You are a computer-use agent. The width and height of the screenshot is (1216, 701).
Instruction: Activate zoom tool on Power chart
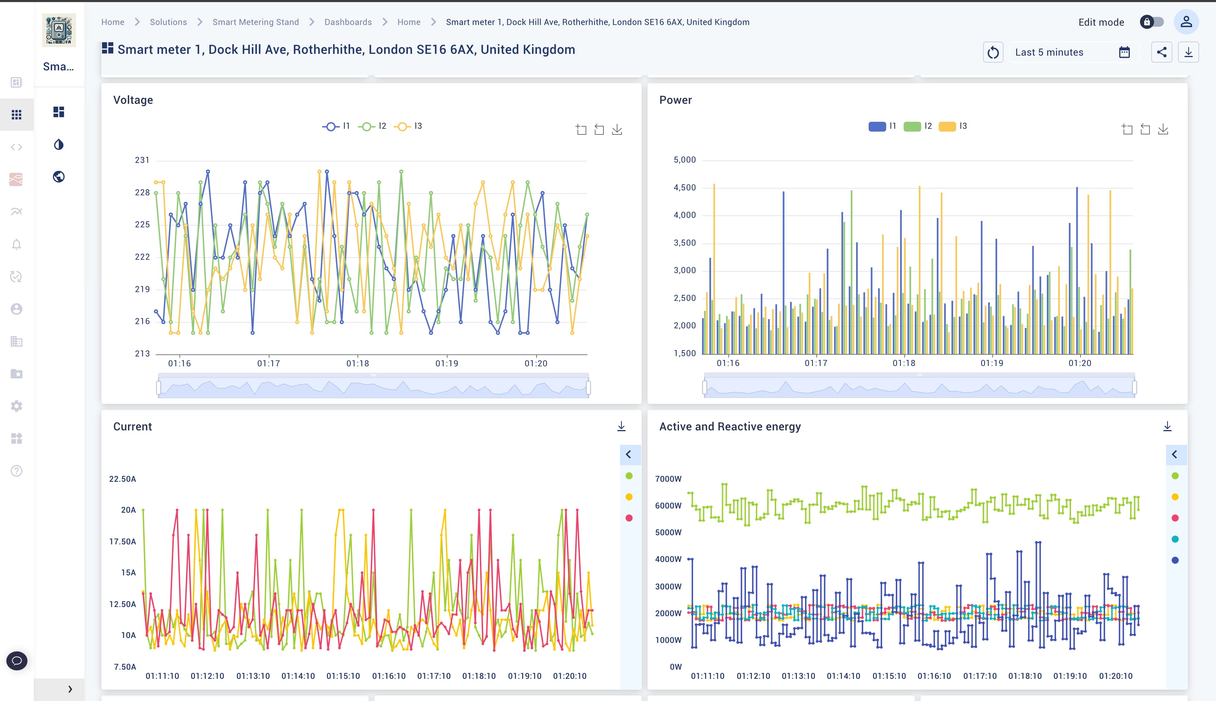[1127, 129]
